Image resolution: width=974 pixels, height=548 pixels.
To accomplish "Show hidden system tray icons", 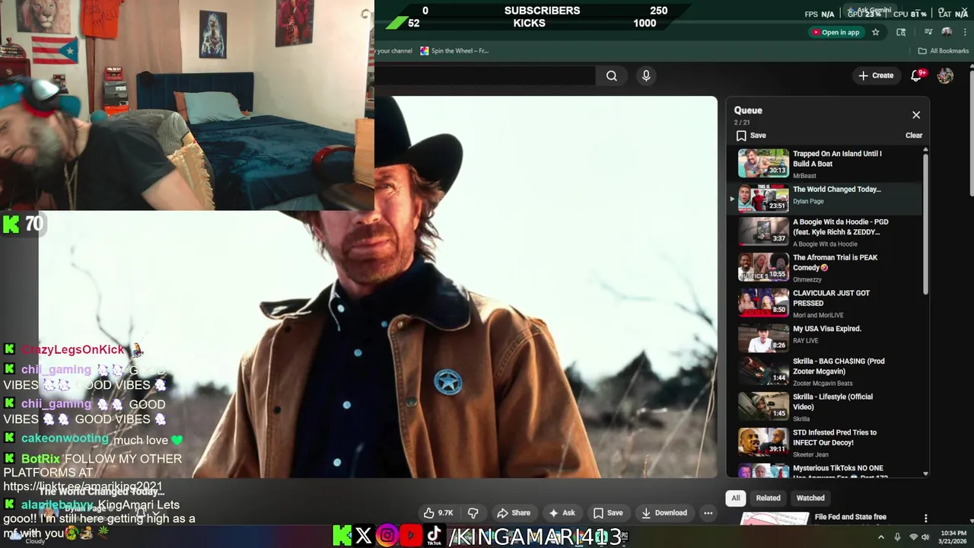I will tap(881, 537).
